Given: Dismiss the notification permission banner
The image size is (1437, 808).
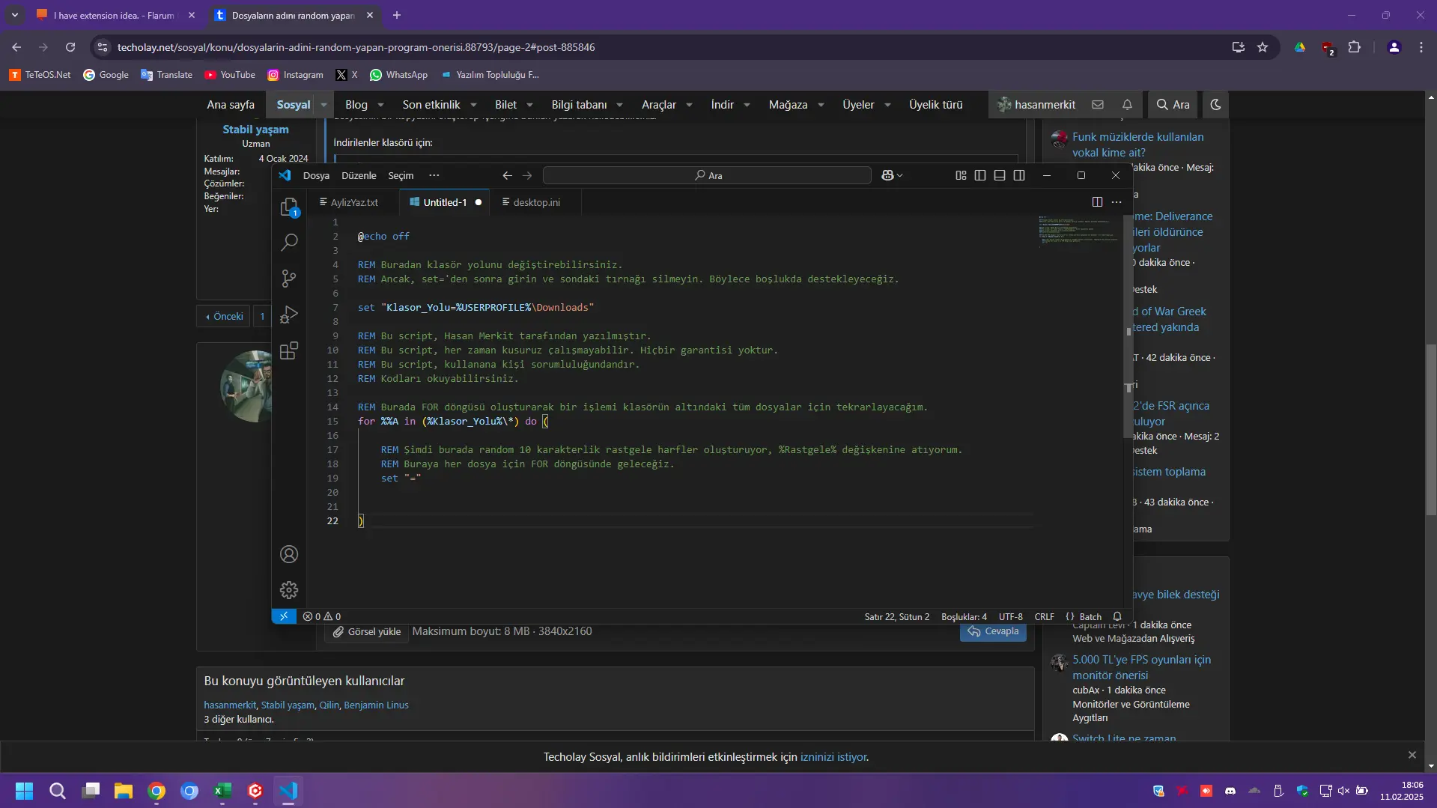Looking at the screenshot, I should pos(1412,756).
